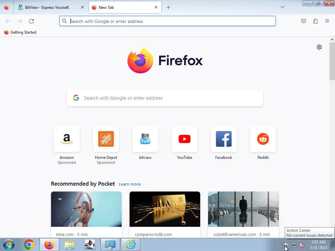Open the Extensions puzzle icon

(315, 21)
